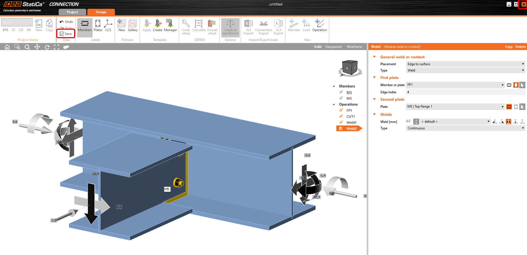Image resolution: width=527 pixels, height=255 pixels.
Task: Click the Edge index input field
Action: coord(465,92)
